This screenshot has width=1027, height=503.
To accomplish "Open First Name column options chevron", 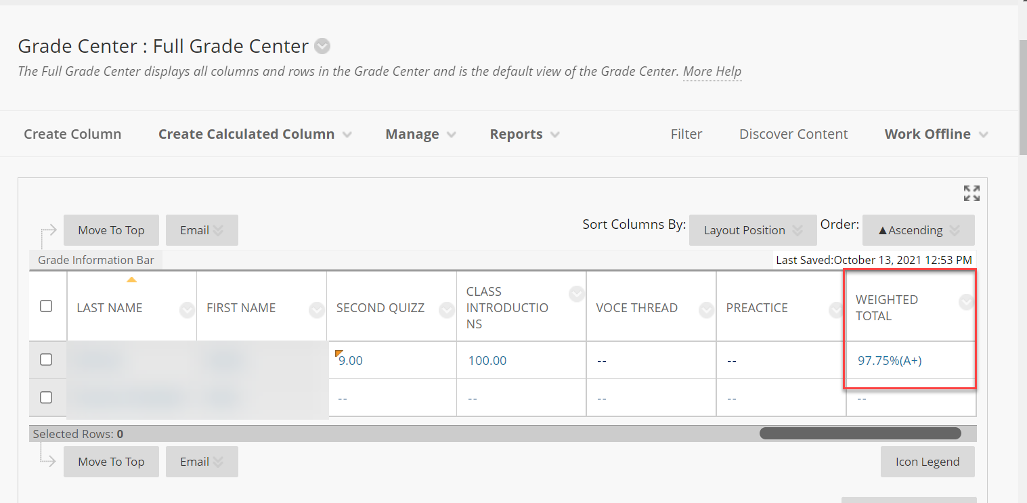I will [316, 310].
